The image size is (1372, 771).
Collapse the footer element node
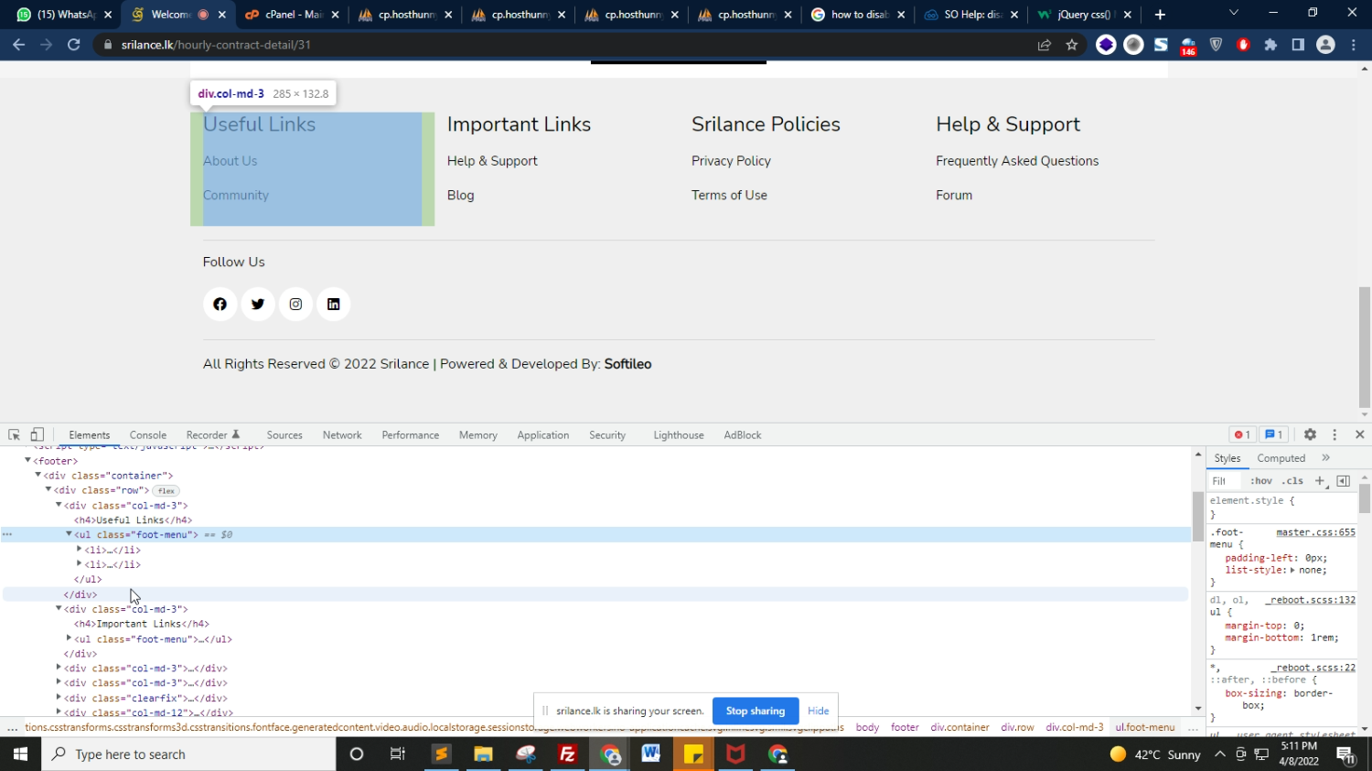click(27, 461)
